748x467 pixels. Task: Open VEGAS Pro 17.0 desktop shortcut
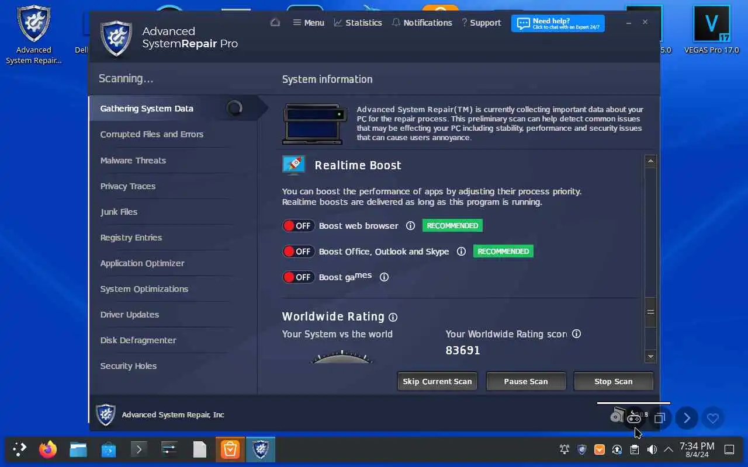[711, 30]
